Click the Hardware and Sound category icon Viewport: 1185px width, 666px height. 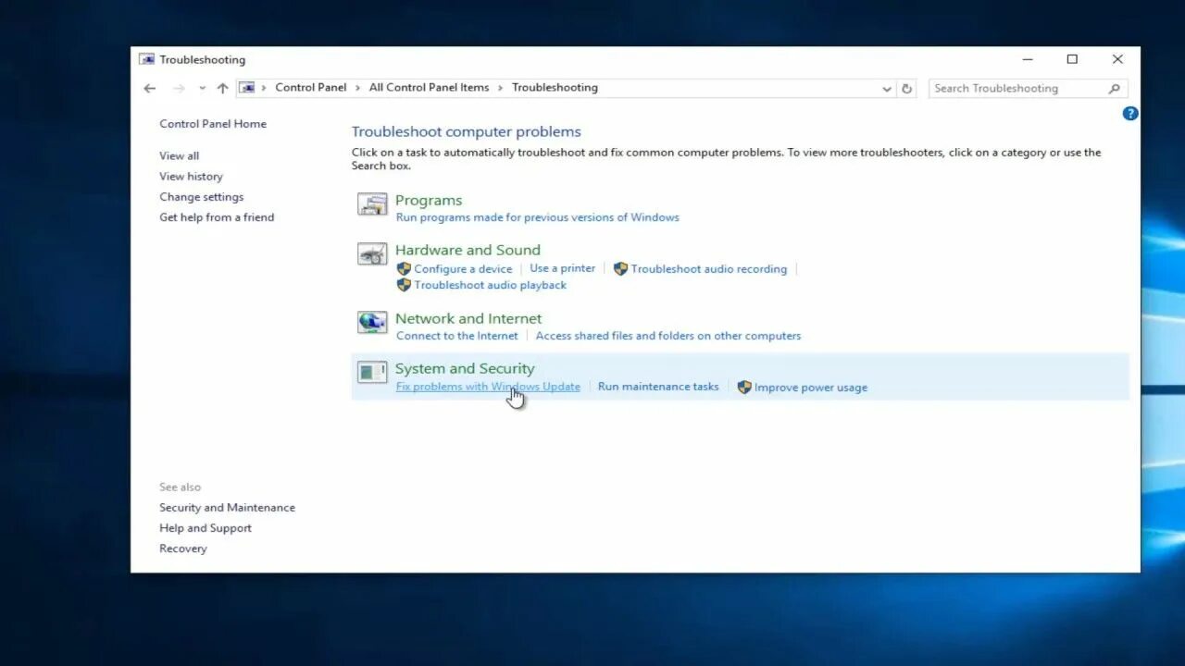click(372, 253)
